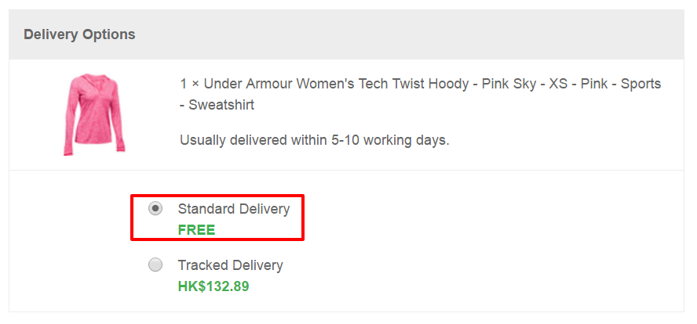
Task: Click the Tracked Delivery label text
Action: (x=230, y=265)
